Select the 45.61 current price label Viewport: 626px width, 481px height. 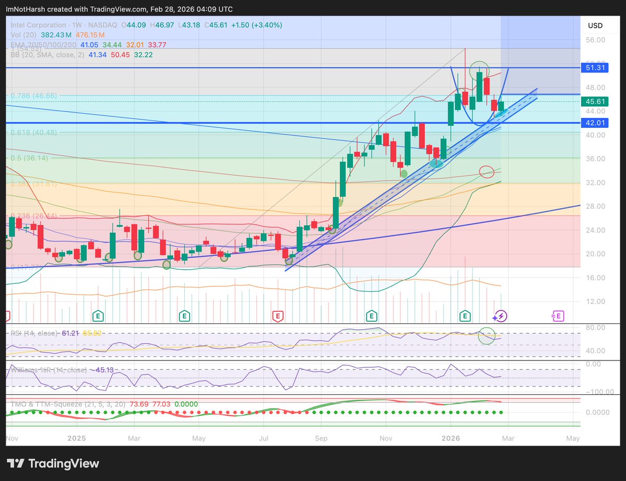[x=595, y=102]
